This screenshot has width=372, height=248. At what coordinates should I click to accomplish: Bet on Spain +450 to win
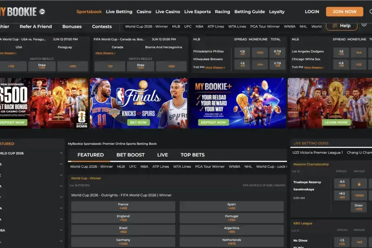pos(231,206)
